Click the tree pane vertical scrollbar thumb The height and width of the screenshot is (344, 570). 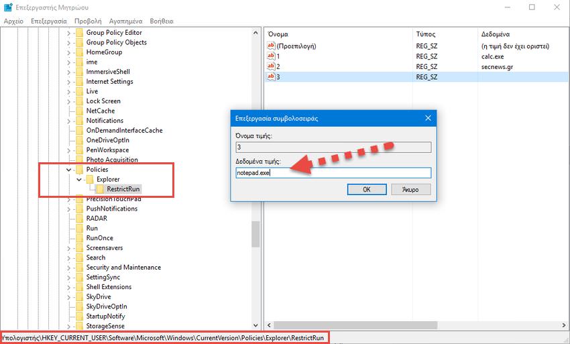pyautogui.click(x=255, y=234)
